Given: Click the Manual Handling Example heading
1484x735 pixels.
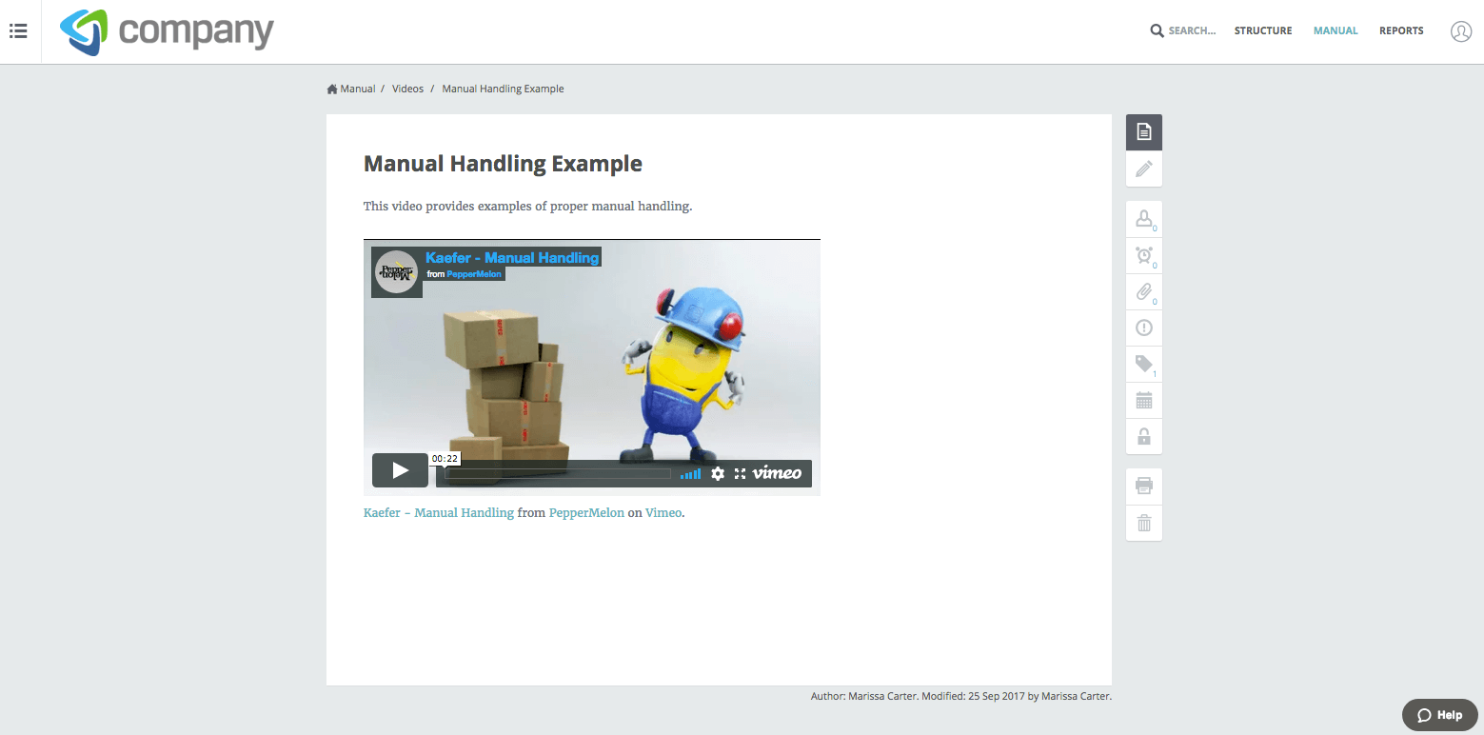Looking at the screenshot, I should pyautogui.click(x=503, y=164).
